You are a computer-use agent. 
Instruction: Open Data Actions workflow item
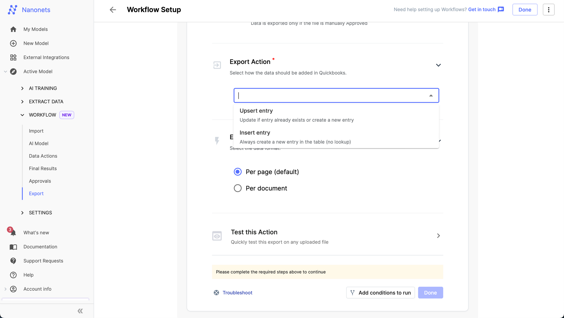43,156
